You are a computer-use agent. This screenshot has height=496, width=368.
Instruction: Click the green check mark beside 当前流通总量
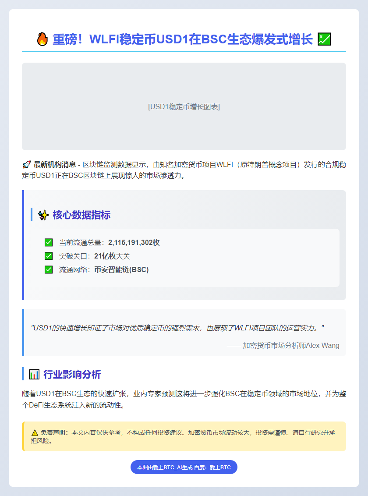[x=49, y=243]
